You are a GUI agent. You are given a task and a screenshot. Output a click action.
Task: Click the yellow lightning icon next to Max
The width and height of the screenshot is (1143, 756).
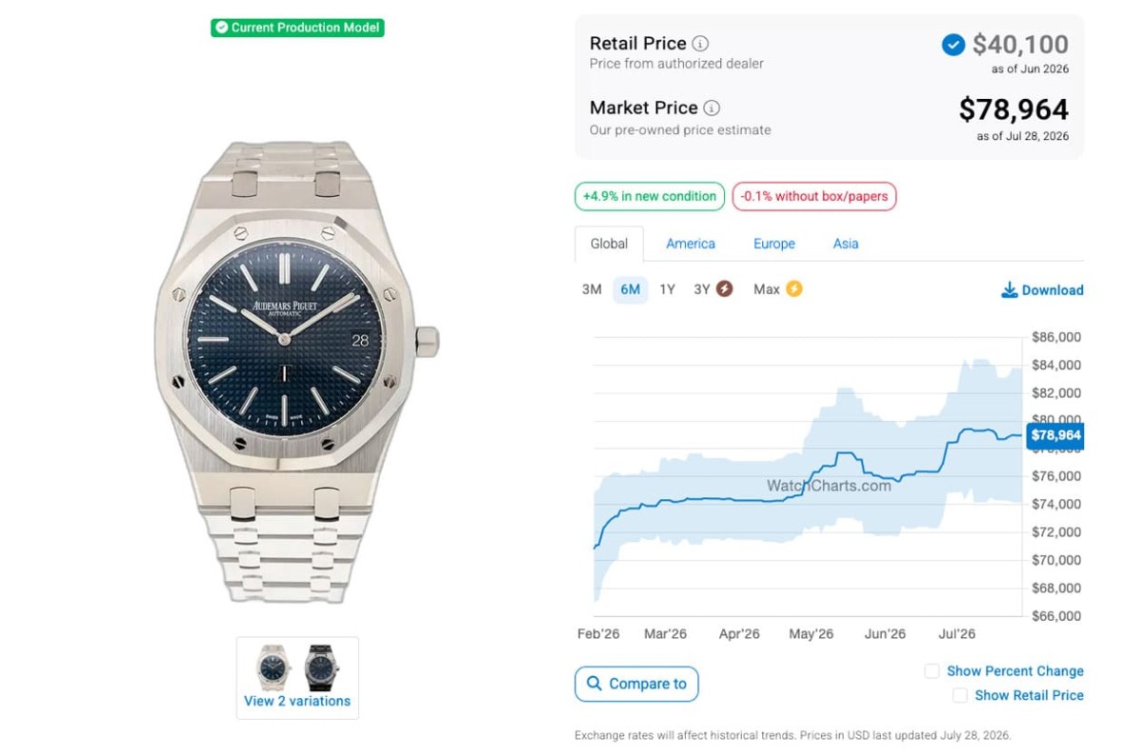pyautogui.click(x=793, y=288)
